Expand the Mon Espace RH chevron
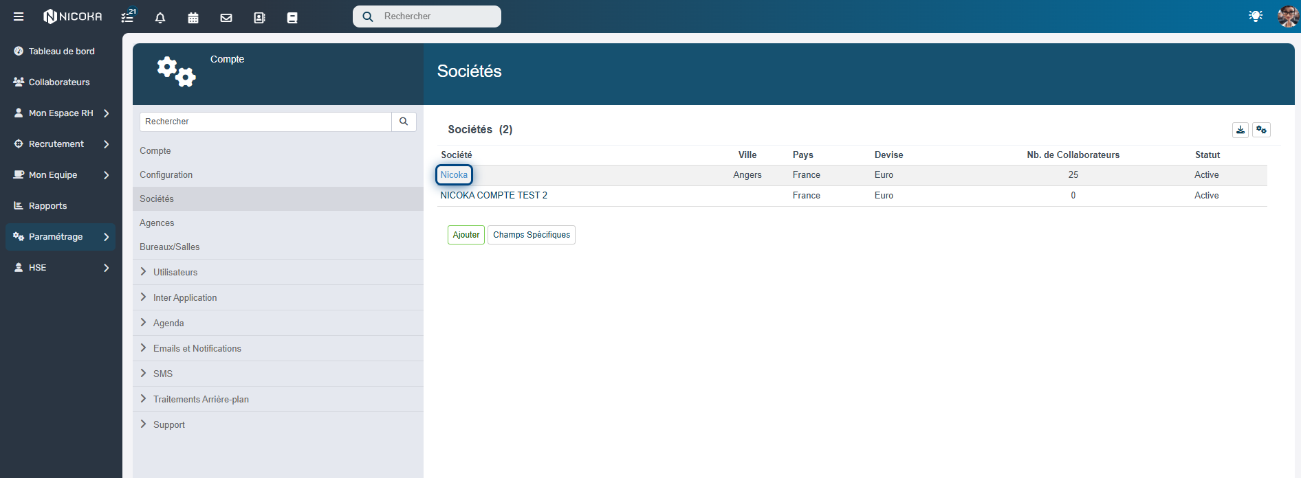Image resolution: width=1301 pixels, height=478 pixels. pos(107,113)
